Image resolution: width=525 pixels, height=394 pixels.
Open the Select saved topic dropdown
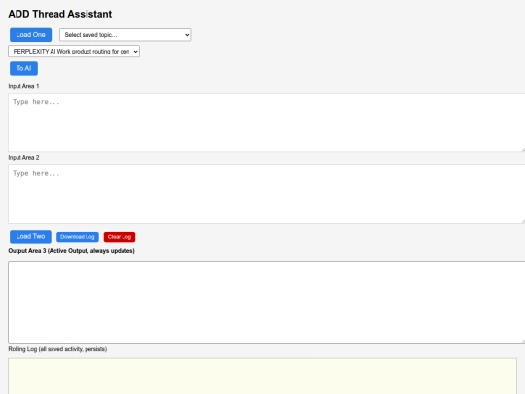click(125, 35)
